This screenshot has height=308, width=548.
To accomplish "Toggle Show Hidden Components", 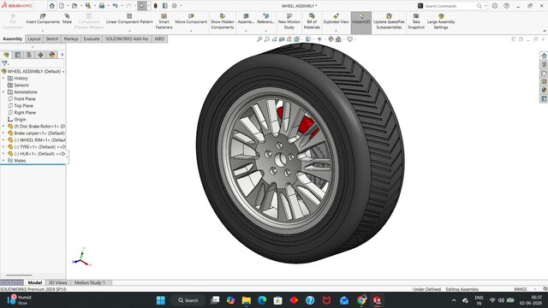I will tap(223, 21).
